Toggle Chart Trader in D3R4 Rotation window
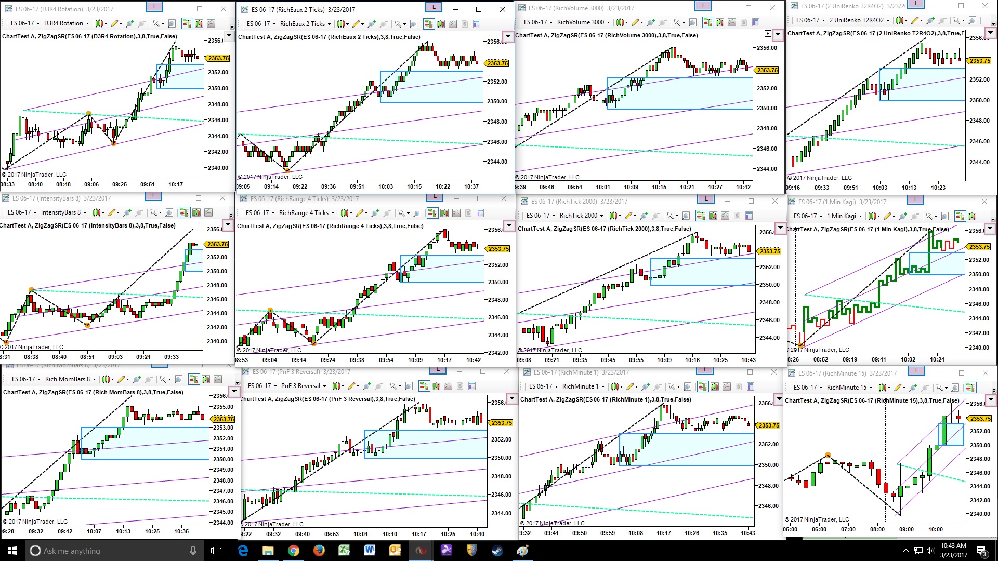The height and width of the screenshot is (561, 998). point(187,23)
